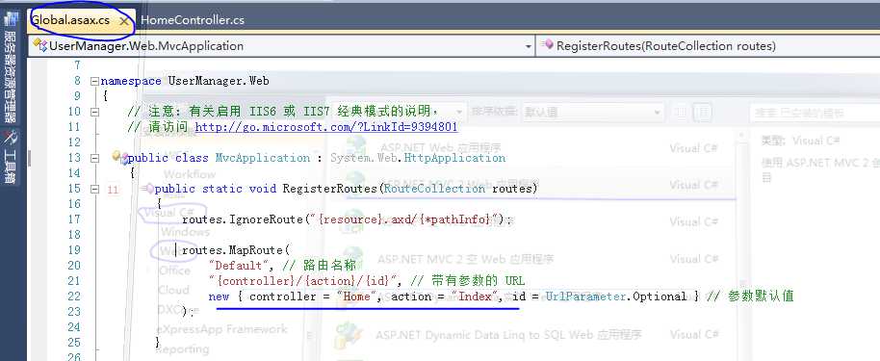Open the RegisterRoutes member dropdown
The image size is (880, 361).
709,46
